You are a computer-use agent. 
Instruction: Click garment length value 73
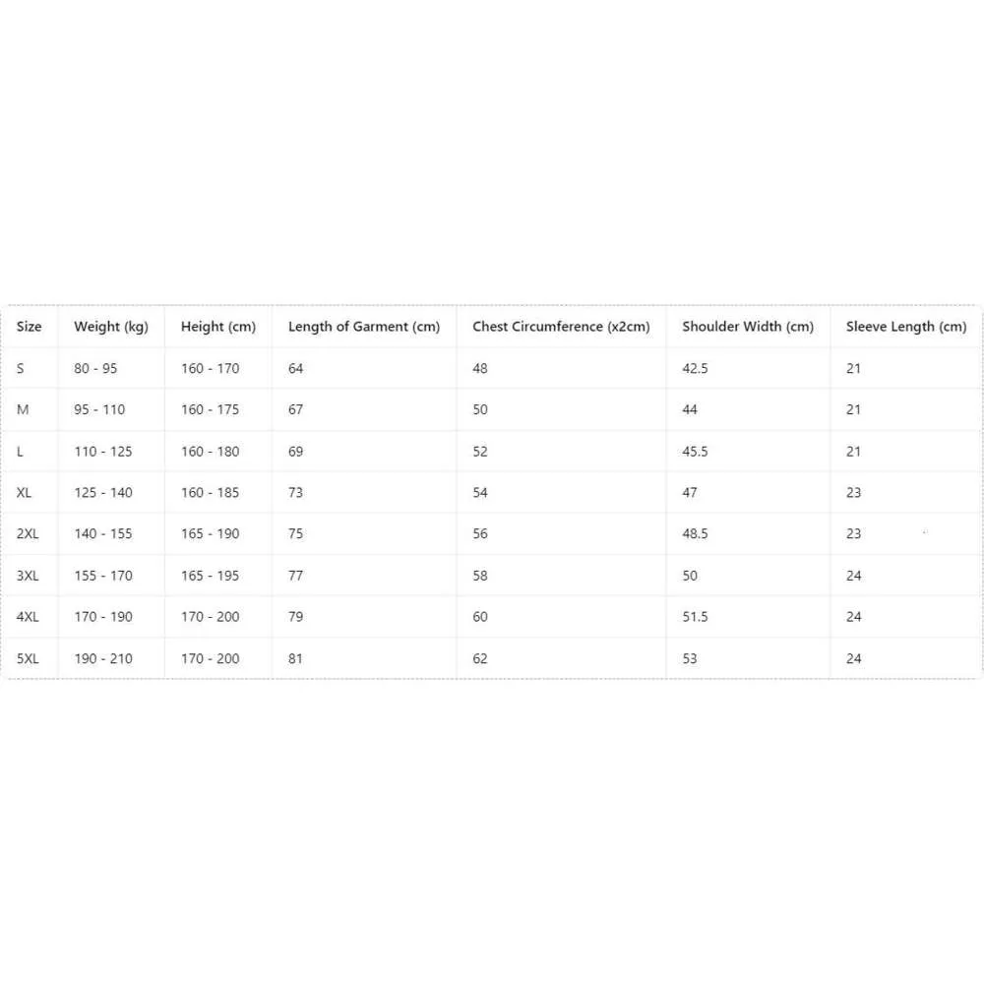pos(295,493)
